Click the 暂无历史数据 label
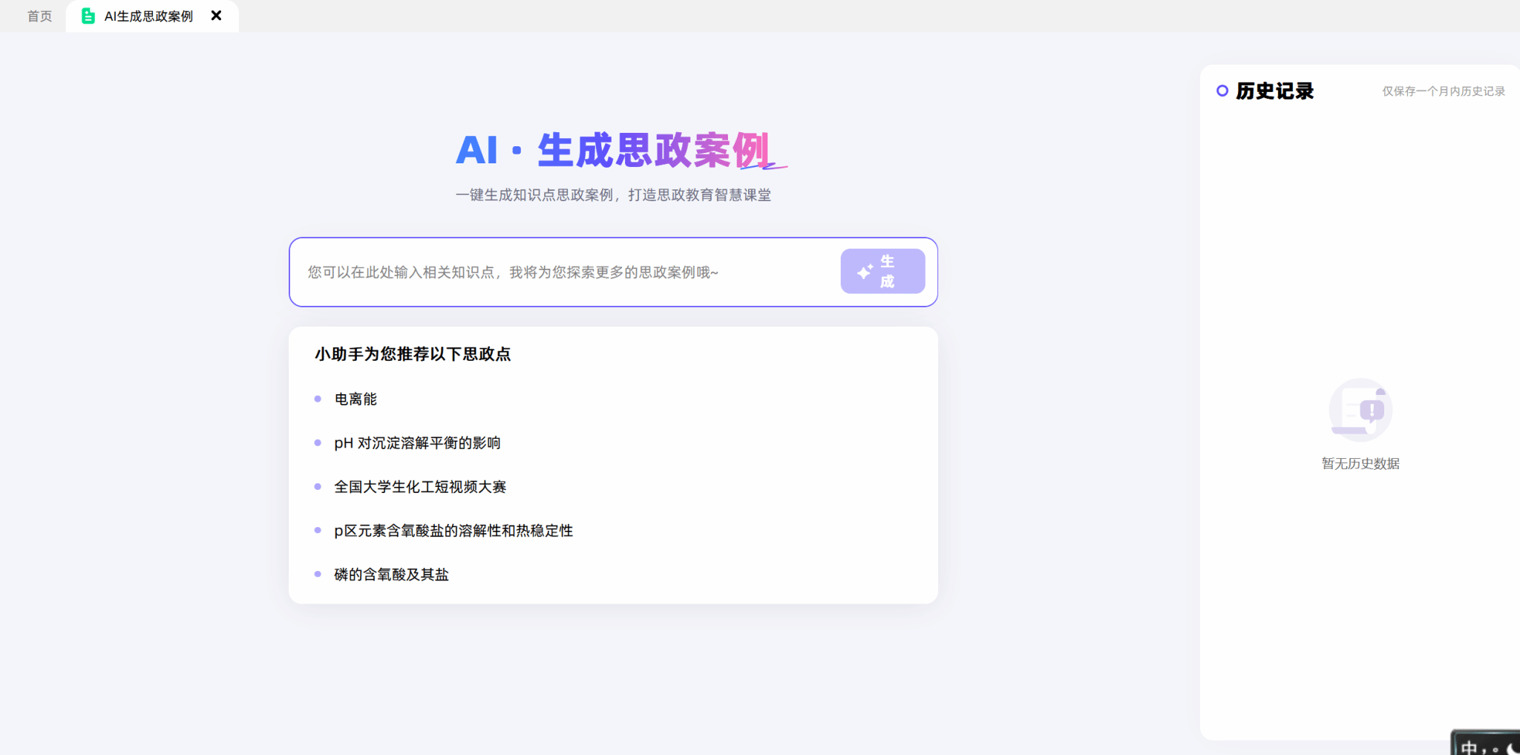This screenshot has width=1520, height=755. 1360,464
